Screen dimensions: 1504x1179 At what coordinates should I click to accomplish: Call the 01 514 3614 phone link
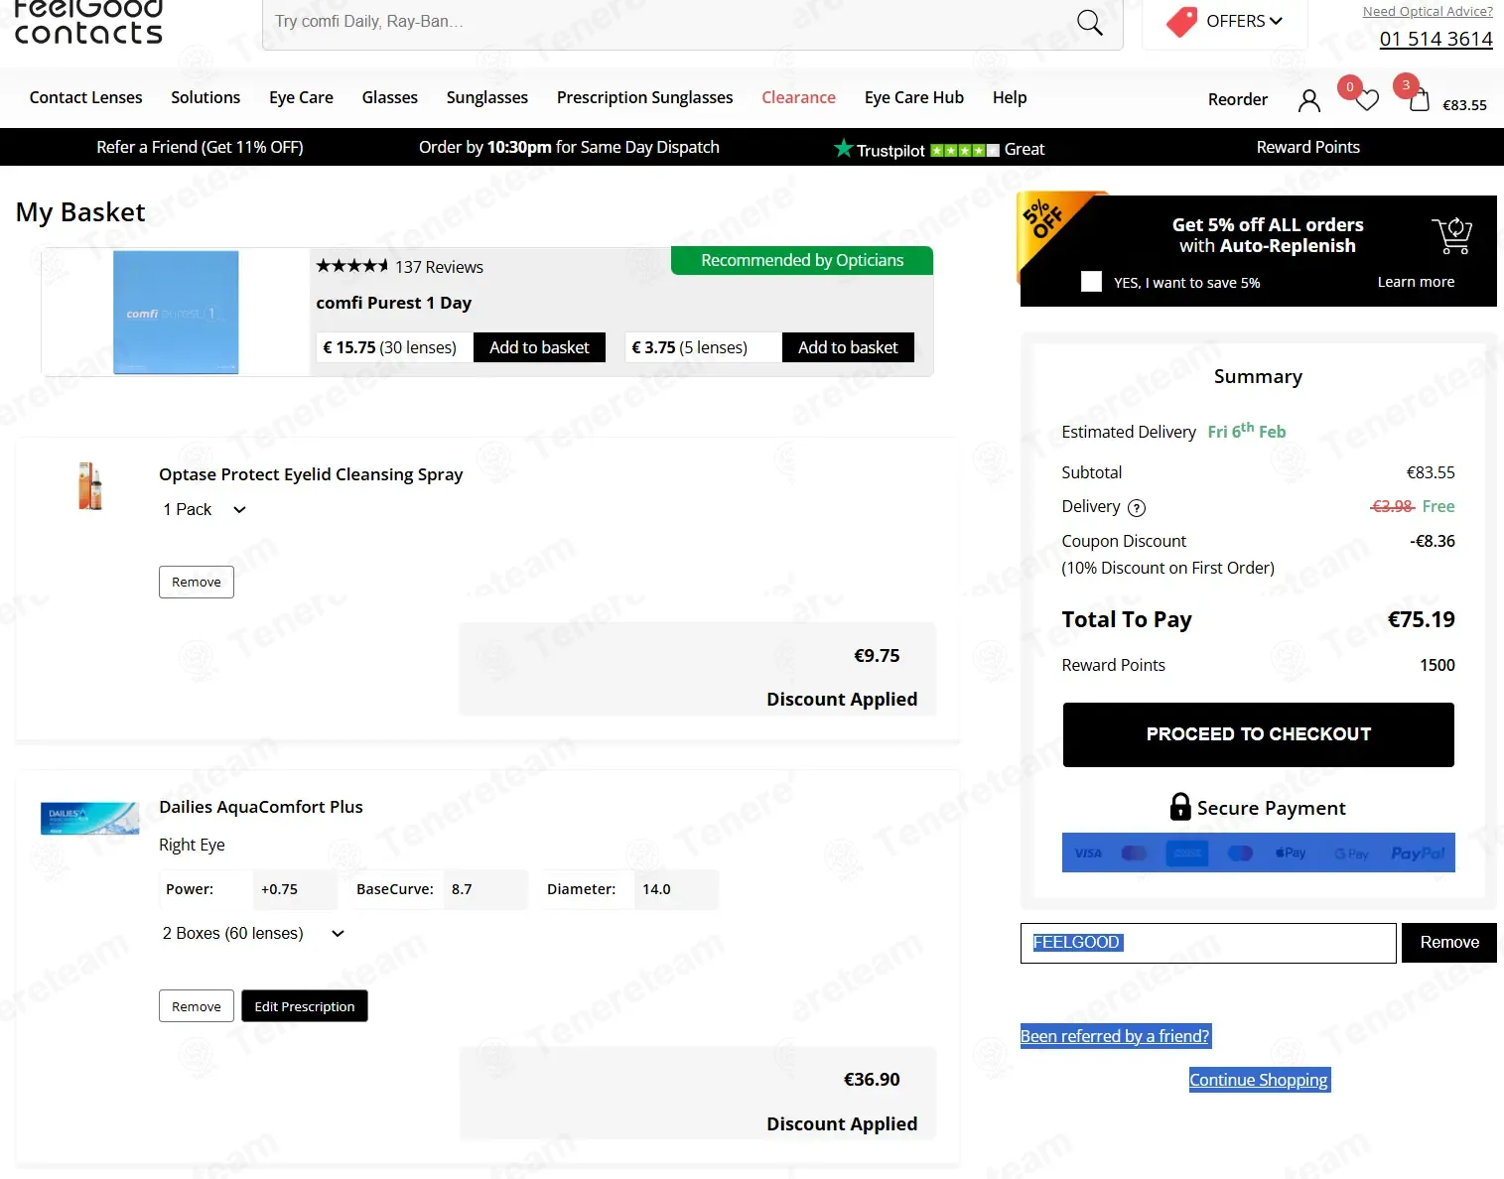1436,39
